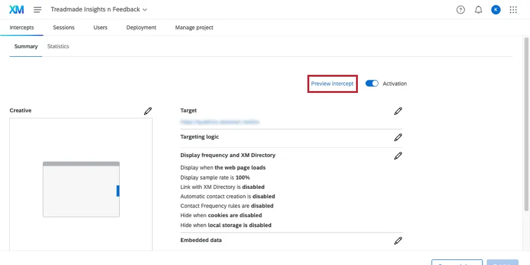
Task: Open the hamburger navigation menu
Action: 37,9
